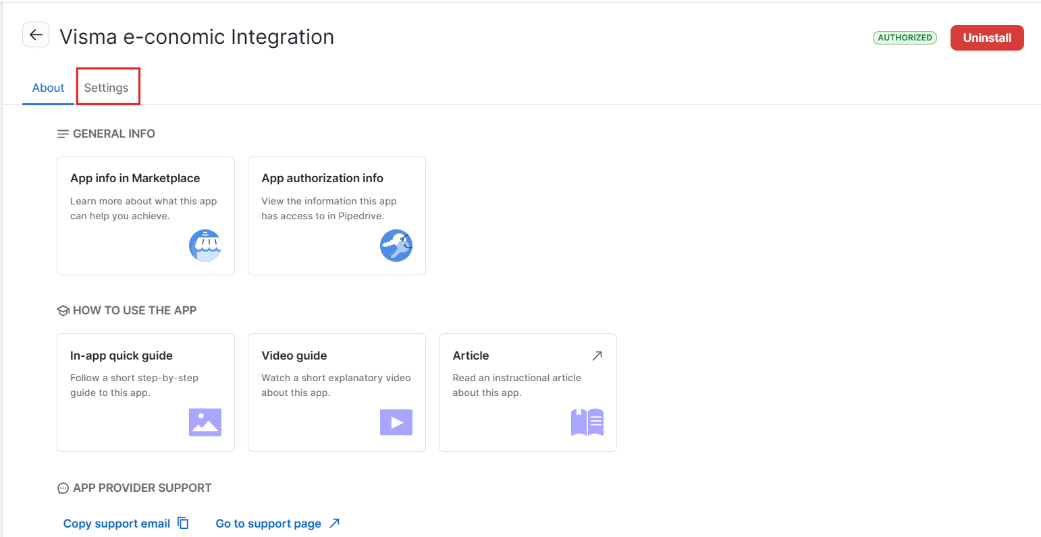
Task: Click the authorization key icon
Action: click(396, 246)
